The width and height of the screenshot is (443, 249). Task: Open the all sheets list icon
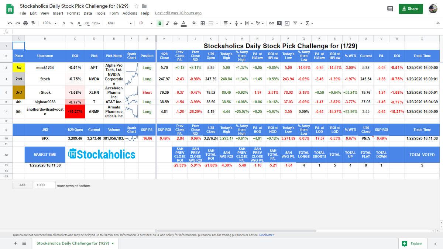tap(24, 243)
